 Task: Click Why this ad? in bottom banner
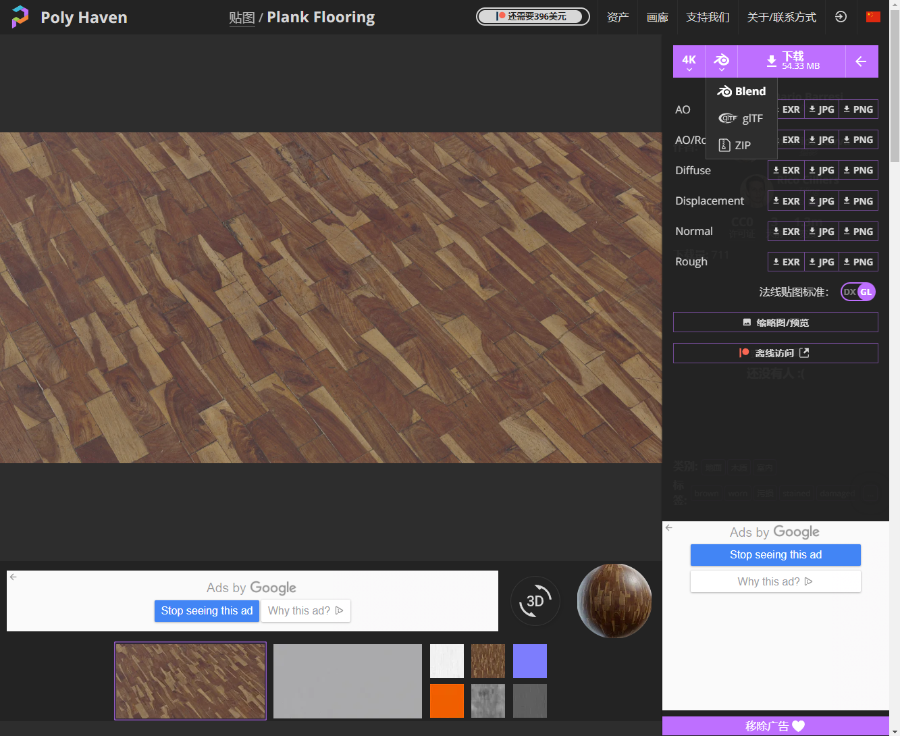pyautogui.click(x=306, y=610)
